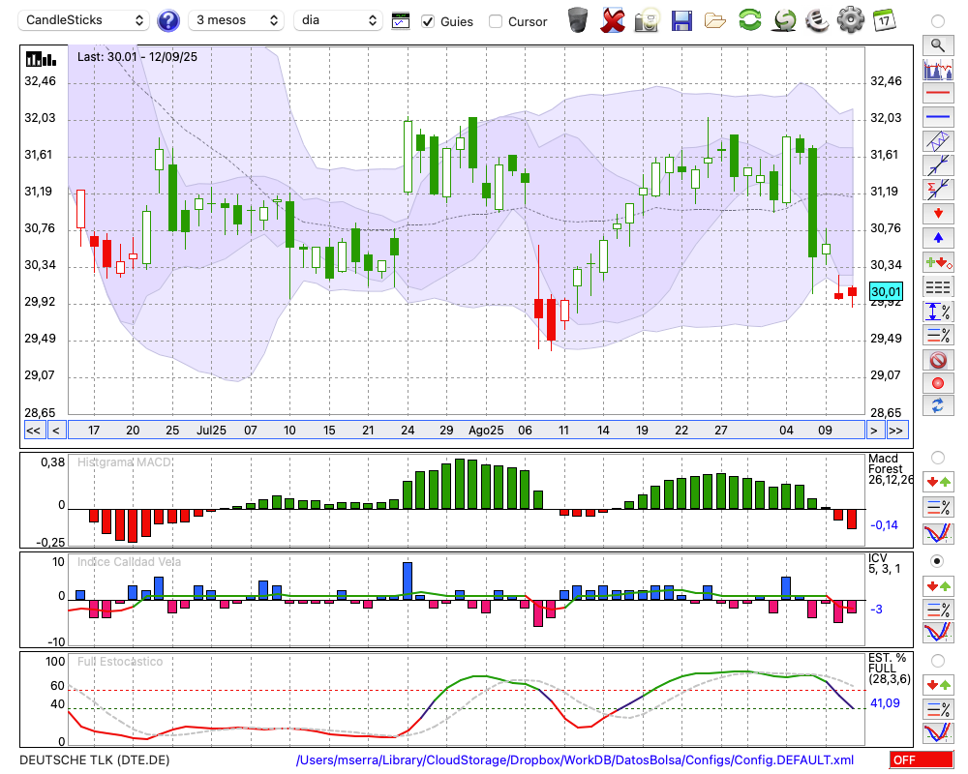The width and height of the screenshot is (968, 774).
Task: Select the vertical percent measure tool
Action: tap(938, 312)
